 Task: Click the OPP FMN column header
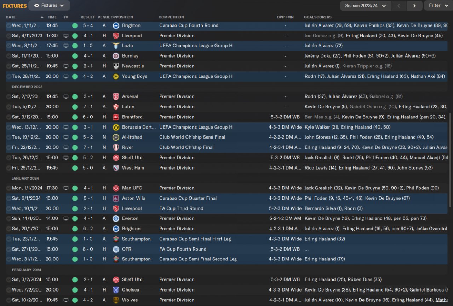tap(285, 17)
